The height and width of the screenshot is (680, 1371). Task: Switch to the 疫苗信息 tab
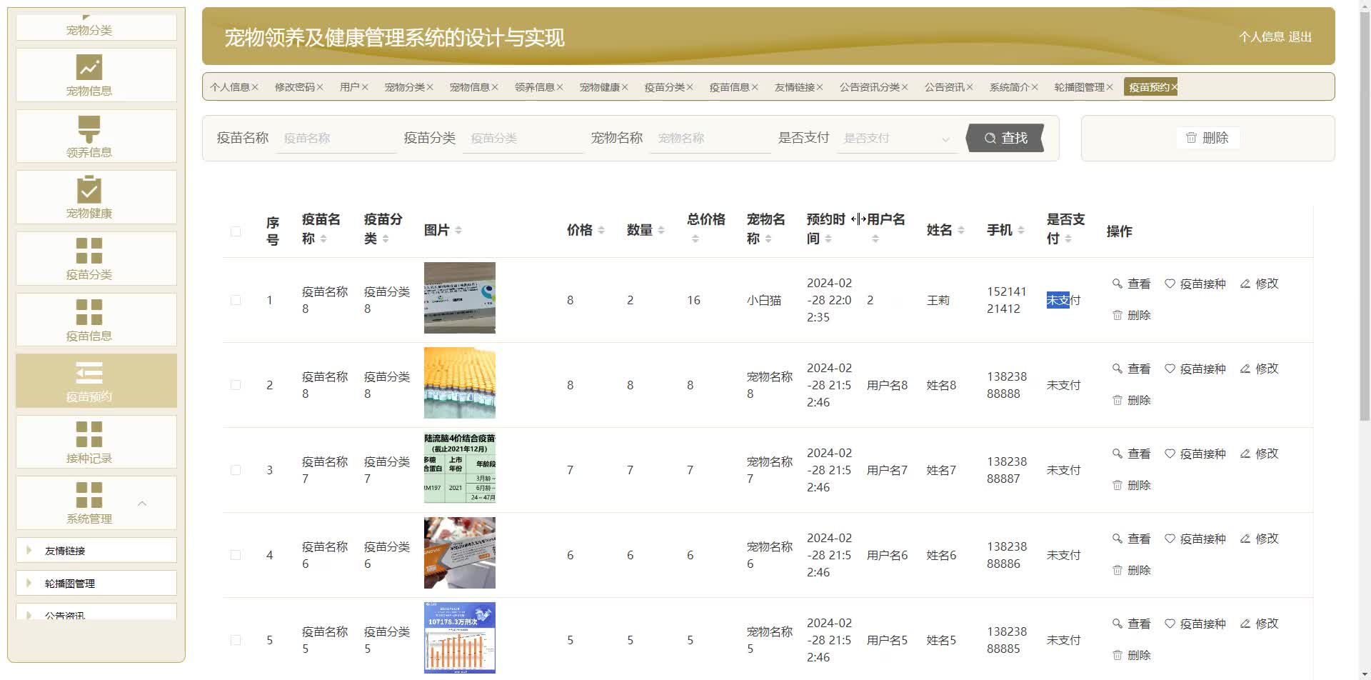pos(729,87)
